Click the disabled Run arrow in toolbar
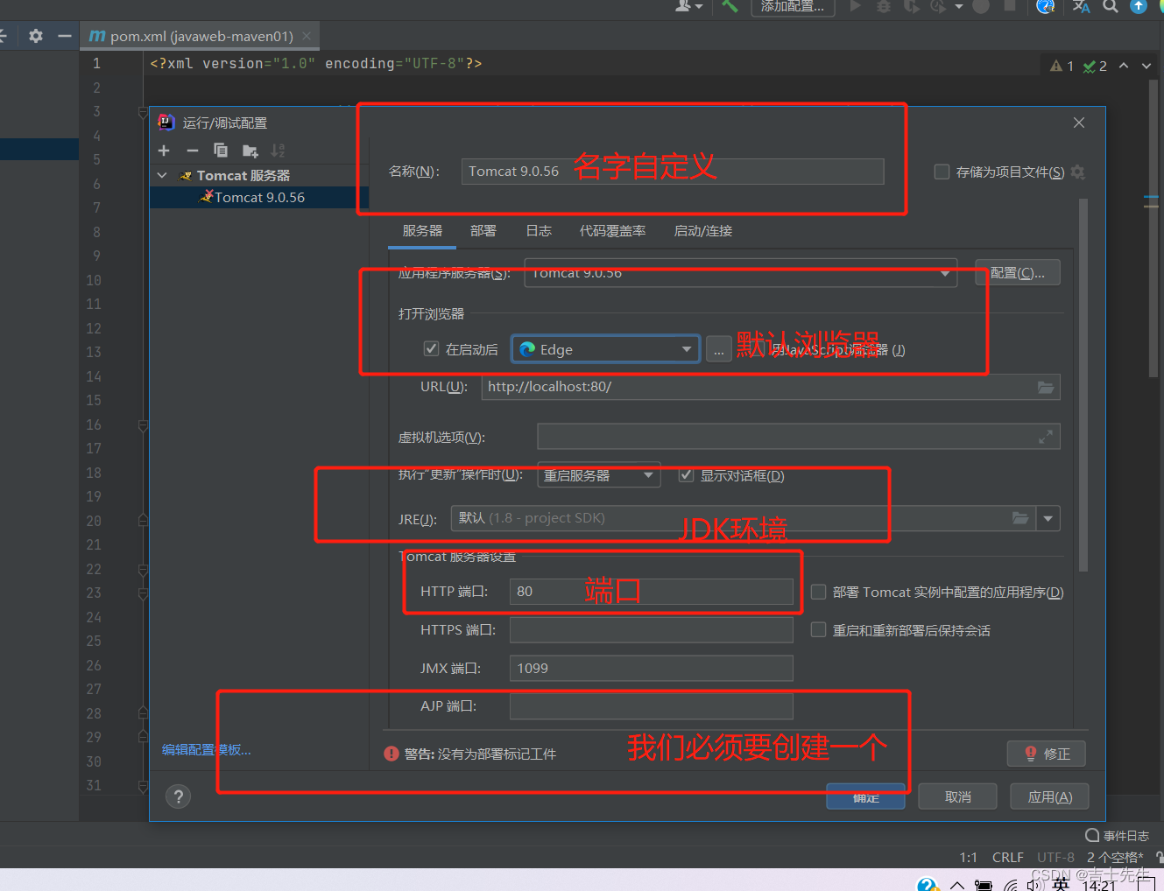This screenshot has width=1164, height=891. coord(856,6)
